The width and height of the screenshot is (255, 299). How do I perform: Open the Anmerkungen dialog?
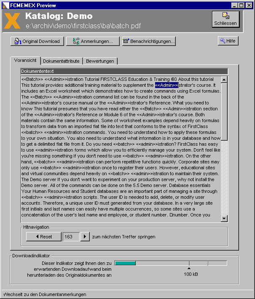[x=93, y=41]
